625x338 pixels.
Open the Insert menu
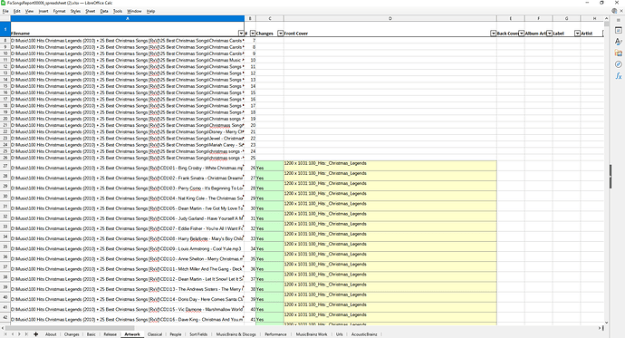tap(43, 11)
